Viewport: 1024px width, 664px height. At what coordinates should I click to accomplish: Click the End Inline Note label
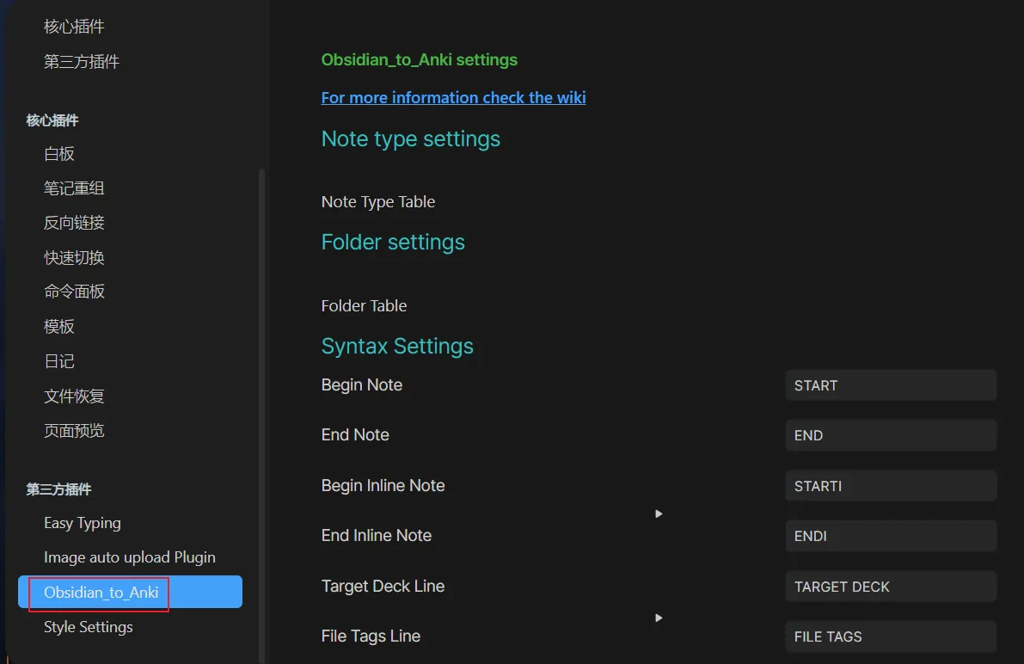click(377, 535)
